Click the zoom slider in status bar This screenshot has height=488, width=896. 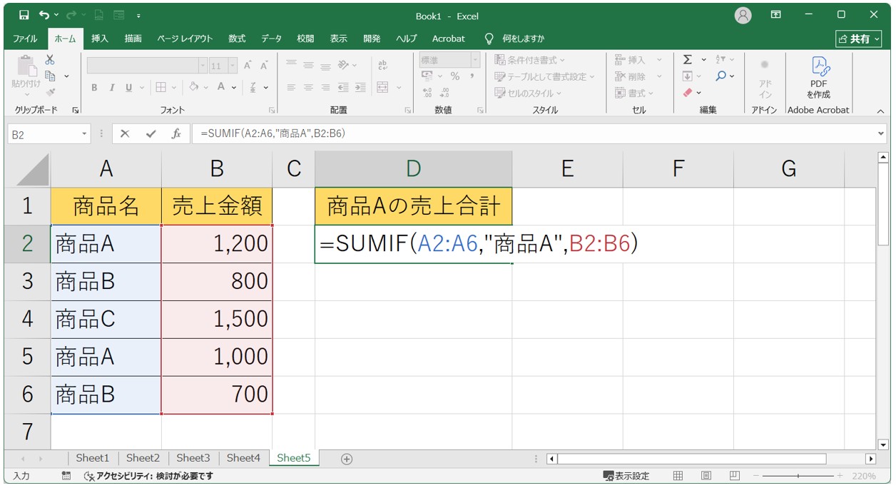[798, 476]
